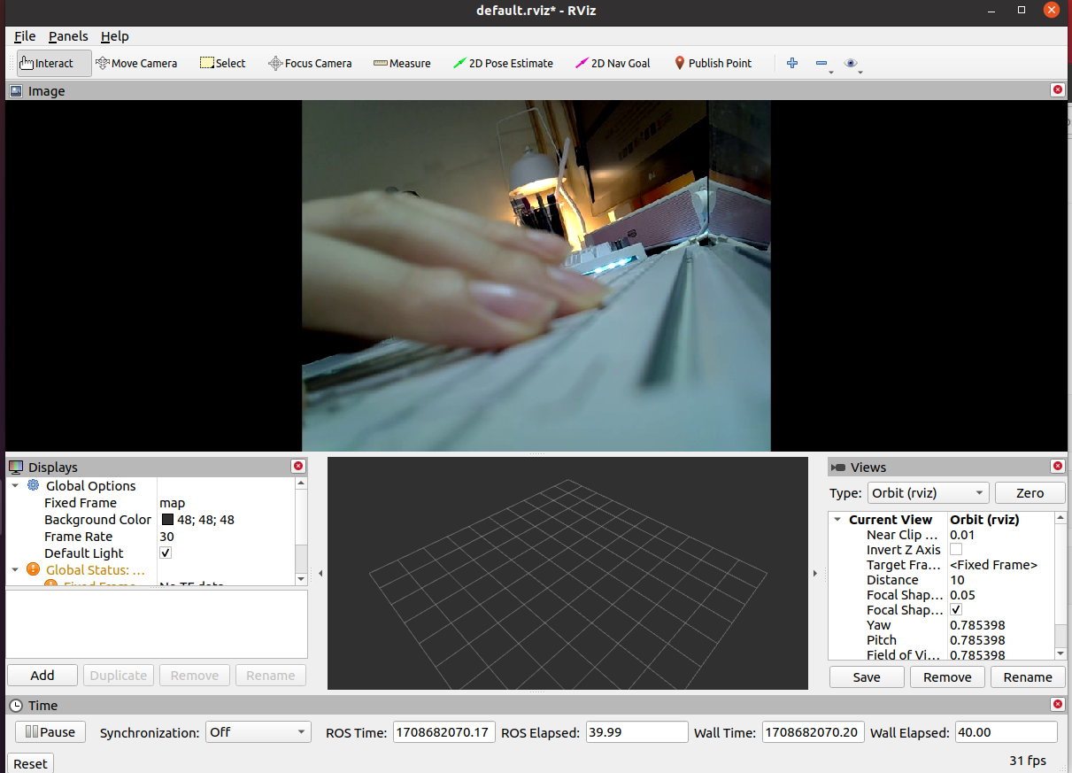Click Remove in the Views panel
The height and width of the screenshot is (773, 1072).
[947, 676]
